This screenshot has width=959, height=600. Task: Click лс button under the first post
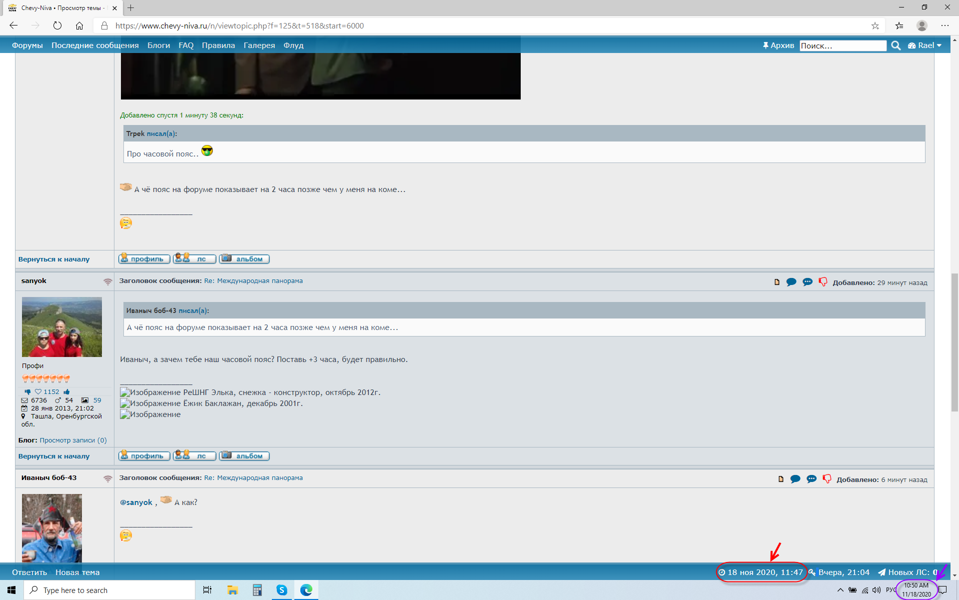194,259
